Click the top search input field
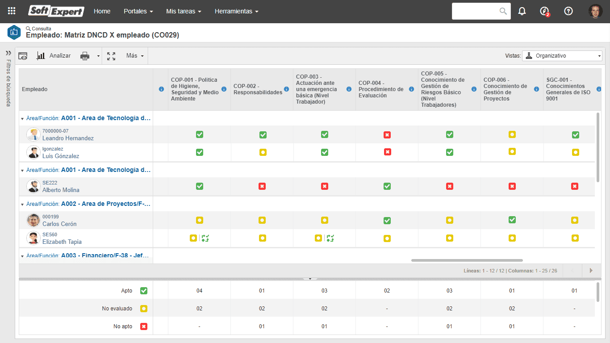610x343 pixels. pos(476,11)
